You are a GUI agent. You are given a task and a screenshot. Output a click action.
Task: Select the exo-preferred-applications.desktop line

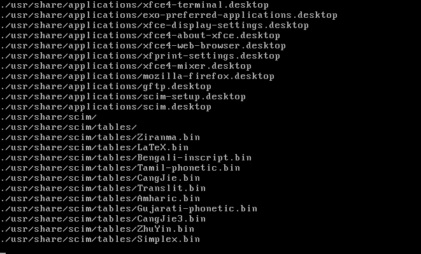coord(169,15)
